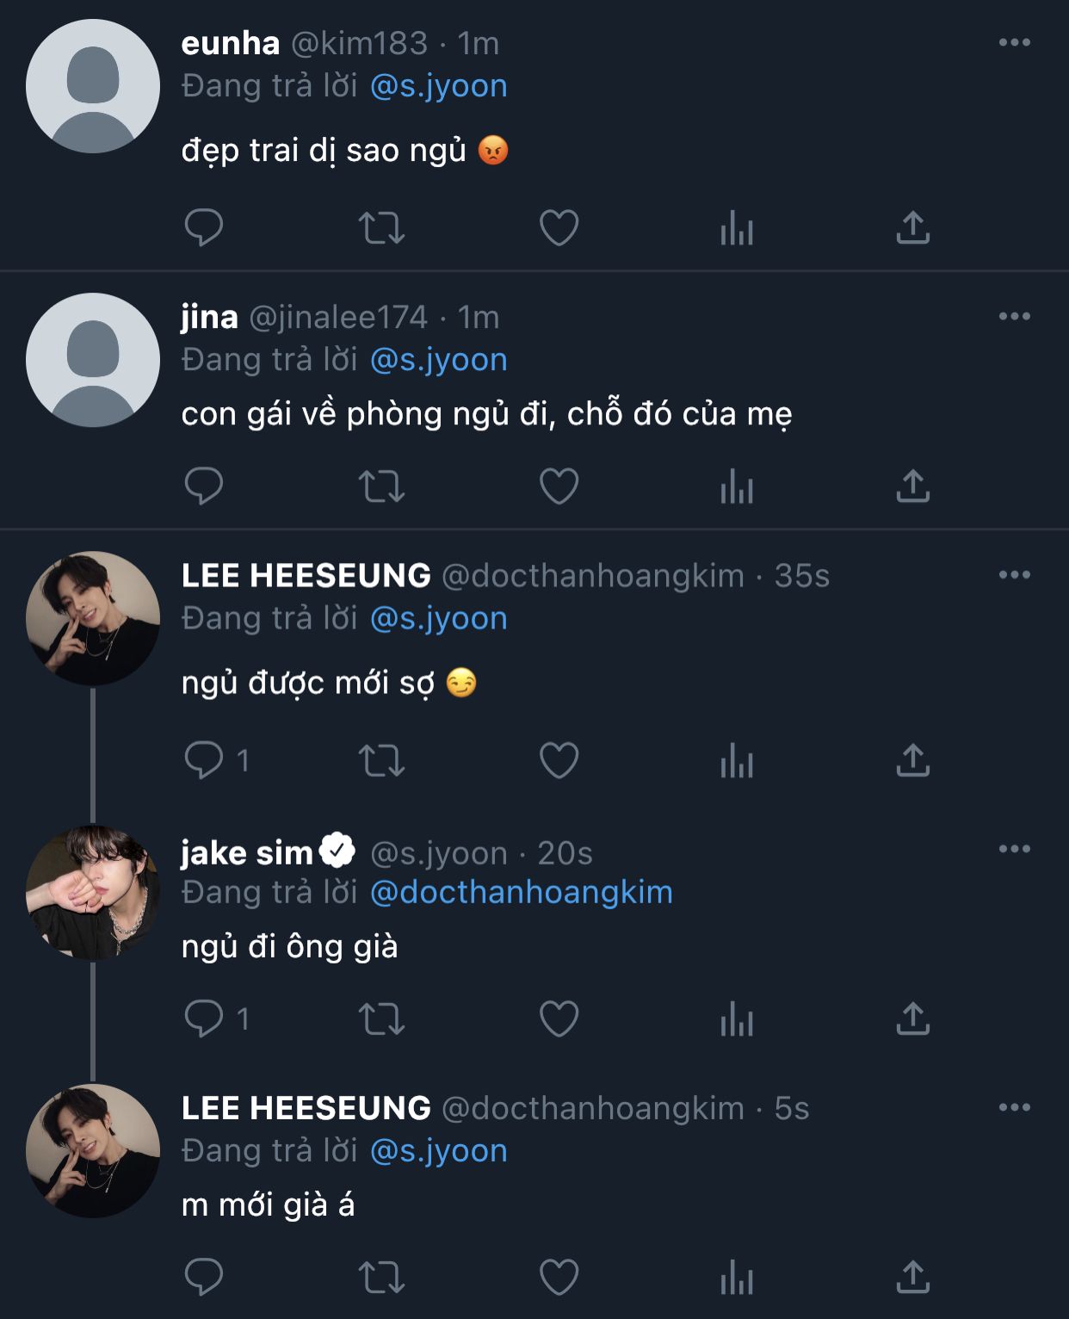This screenshot has height=1319, width=1069.
Task: Like jake sim's tweet 'ngủ đi ông già'
Action: click(x=559, y=1019)
